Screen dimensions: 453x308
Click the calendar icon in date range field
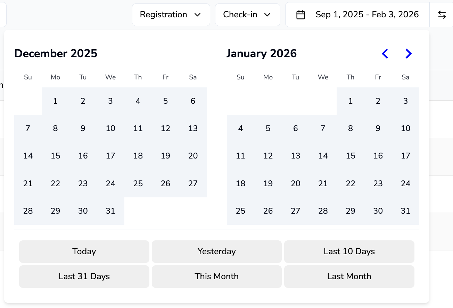(x=300, y=15)
